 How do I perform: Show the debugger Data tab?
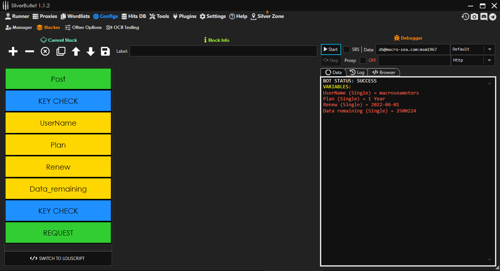(333, 73)
